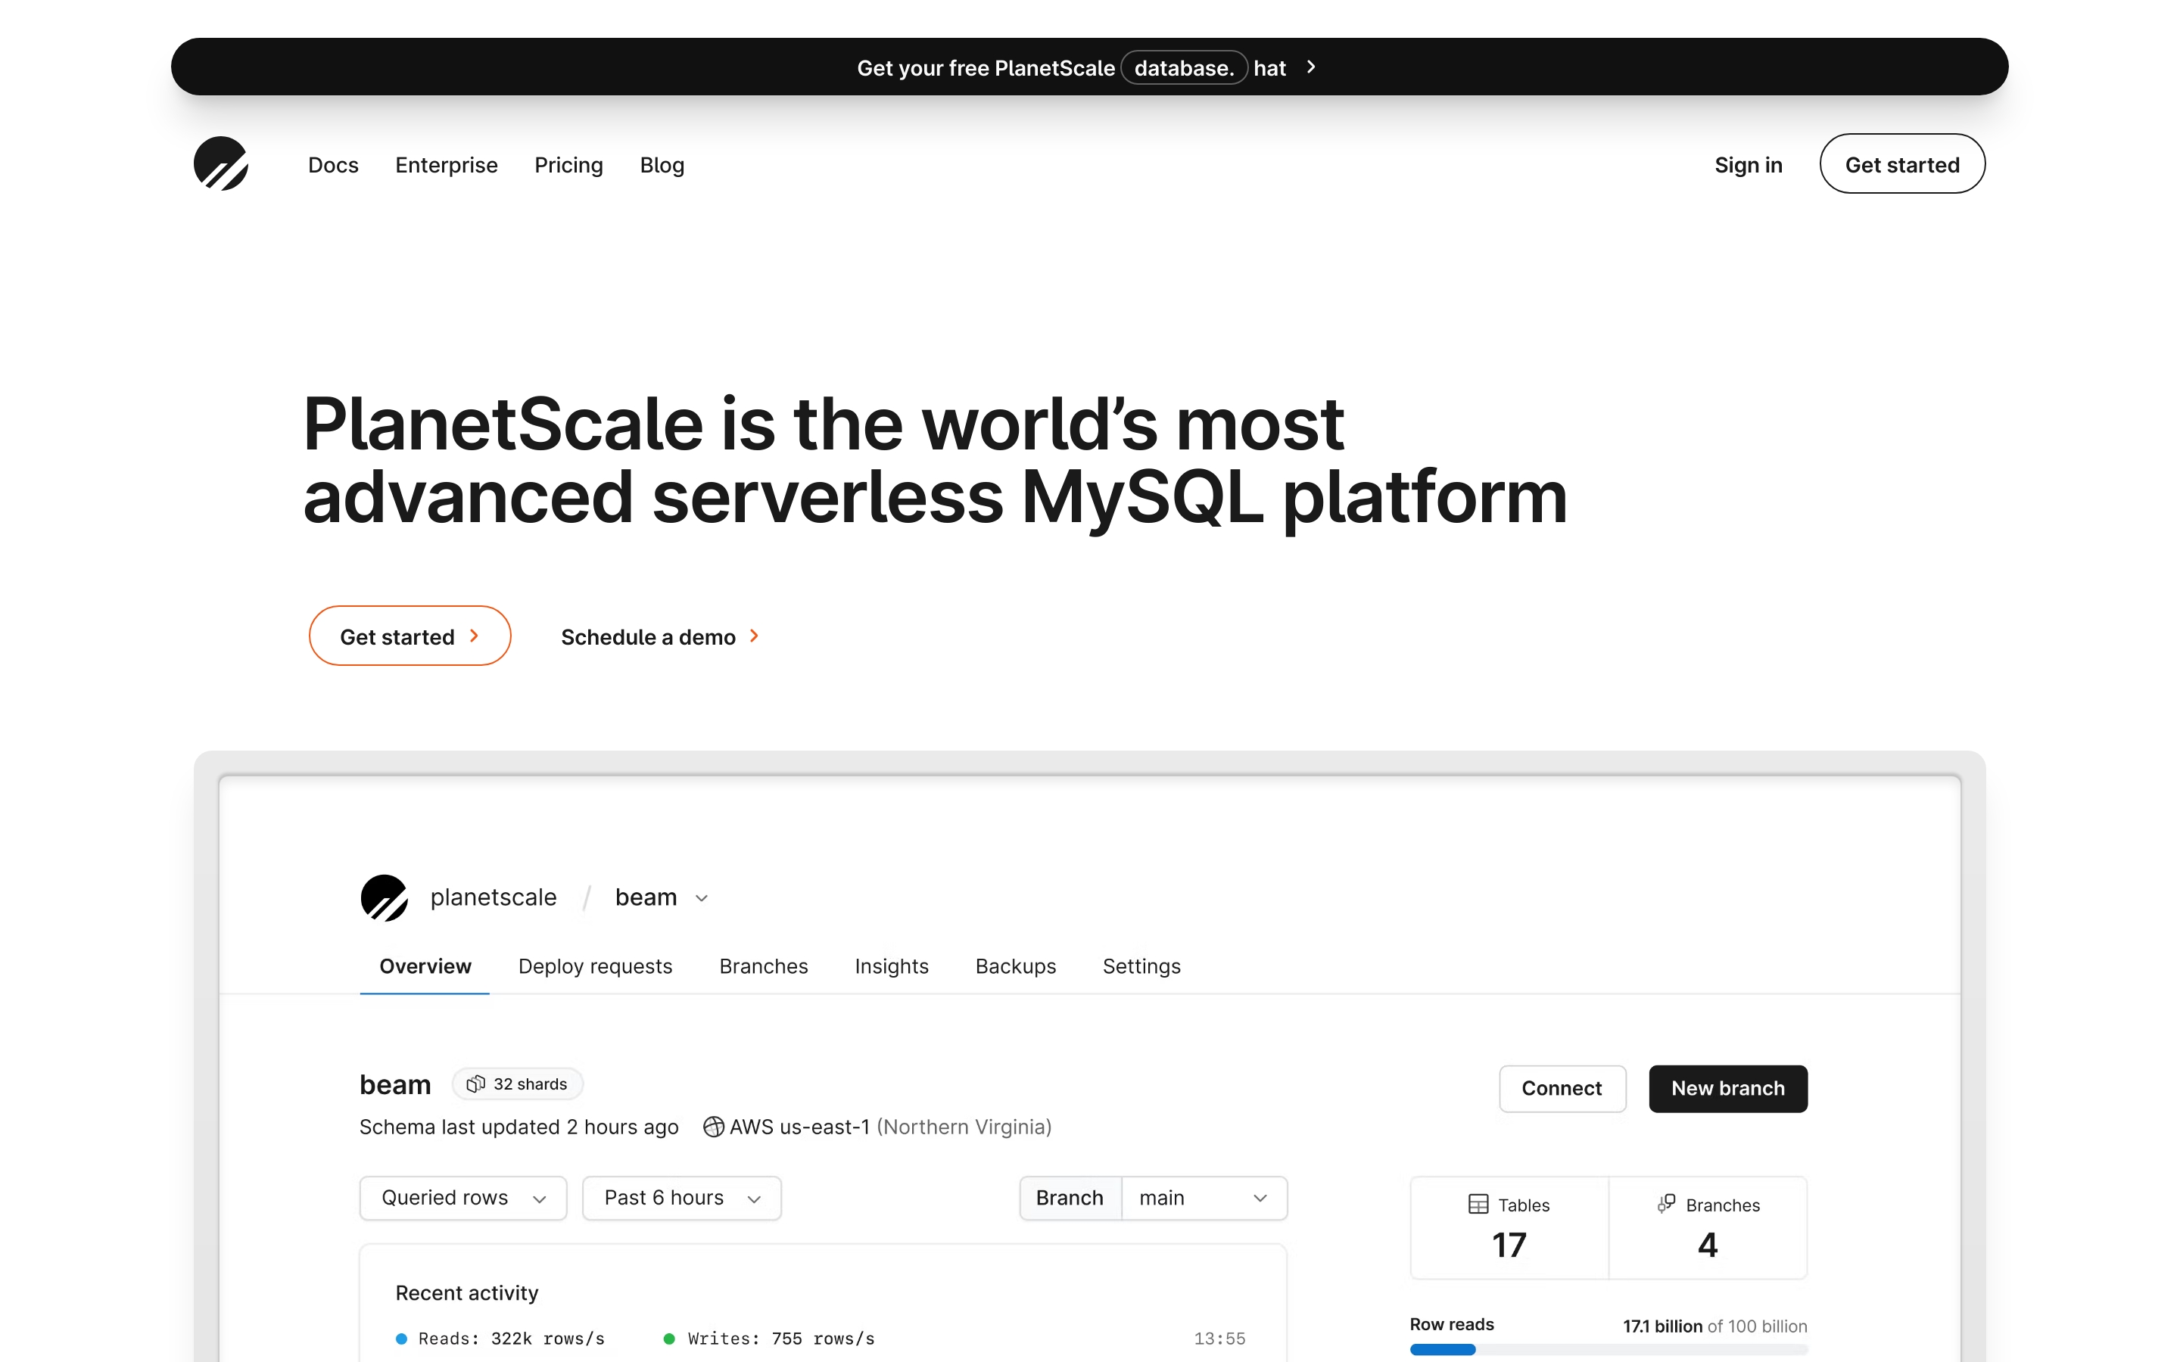The height and width of the screenshot is (1362, 2180).
Task: Click the Tables grid icon
Action: [x=1478, y=1205]
